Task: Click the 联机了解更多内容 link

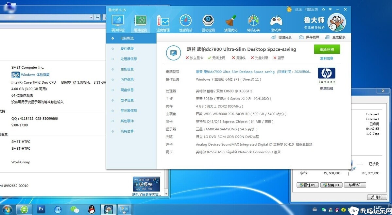Action: [147, 194]
